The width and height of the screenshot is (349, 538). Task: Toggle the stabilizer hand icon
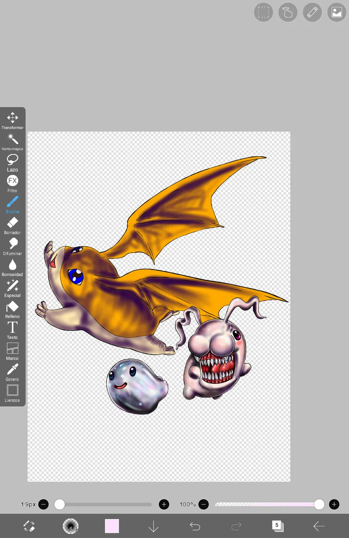pos(288,12)
